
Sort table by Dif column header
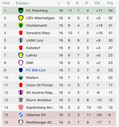coord(97,3)
